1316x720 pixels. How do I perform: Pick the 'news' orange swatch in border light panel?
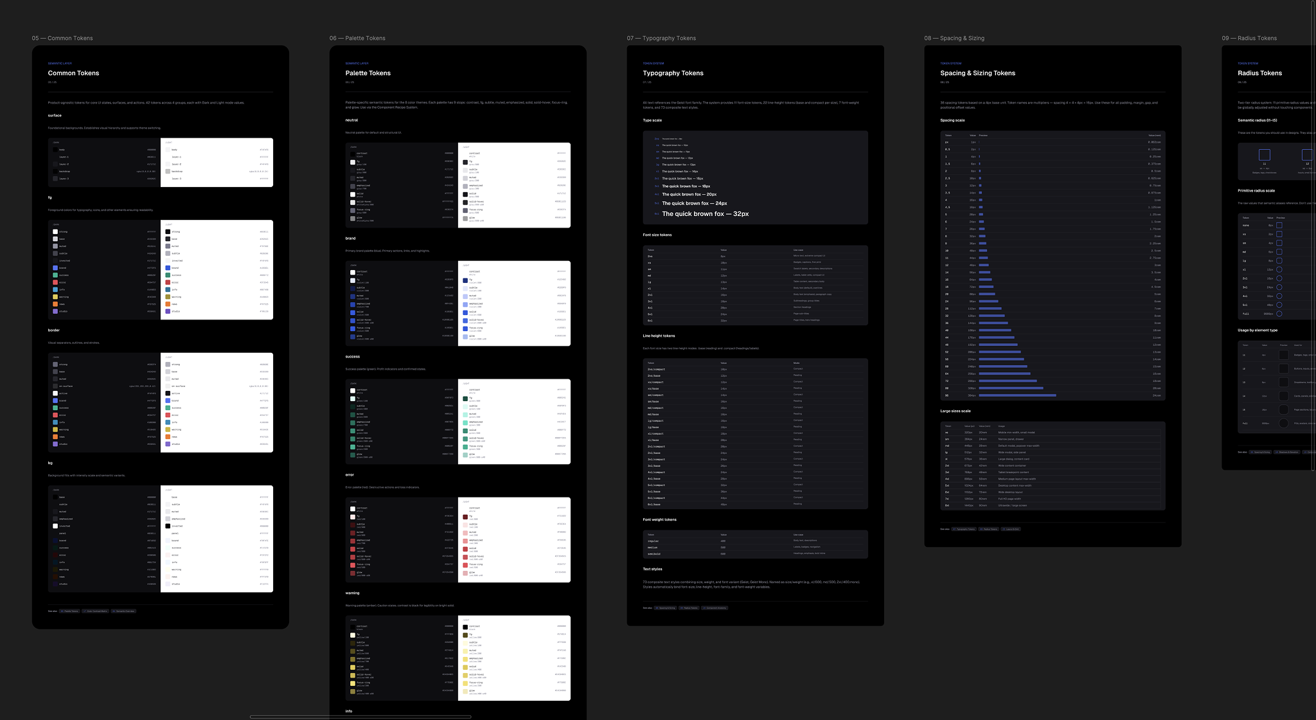(168, 437)
